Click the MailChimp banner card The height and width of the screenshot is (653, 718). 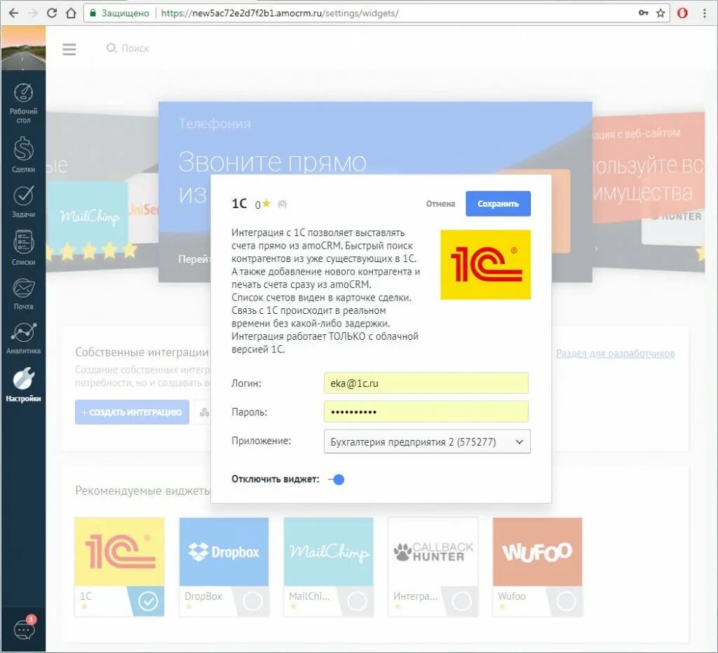[87, 217]
